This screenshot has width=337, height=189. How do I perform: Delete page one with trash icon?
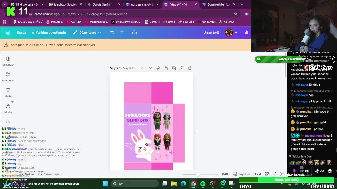[182, 68]
